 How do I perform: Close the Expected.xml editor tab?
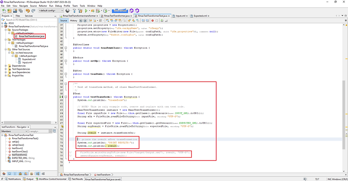208,16
